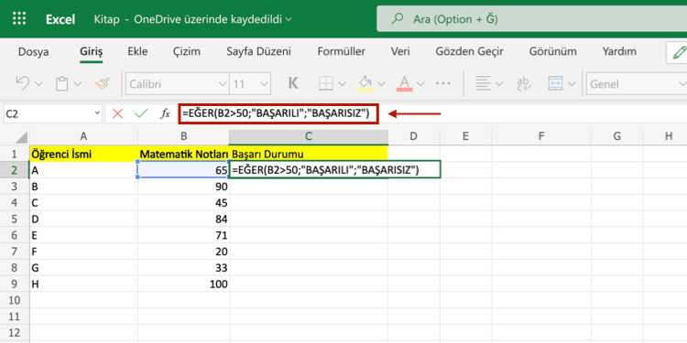687x343 pixels.
Task: Select the cell with value 33
Action: click(183, 268)
